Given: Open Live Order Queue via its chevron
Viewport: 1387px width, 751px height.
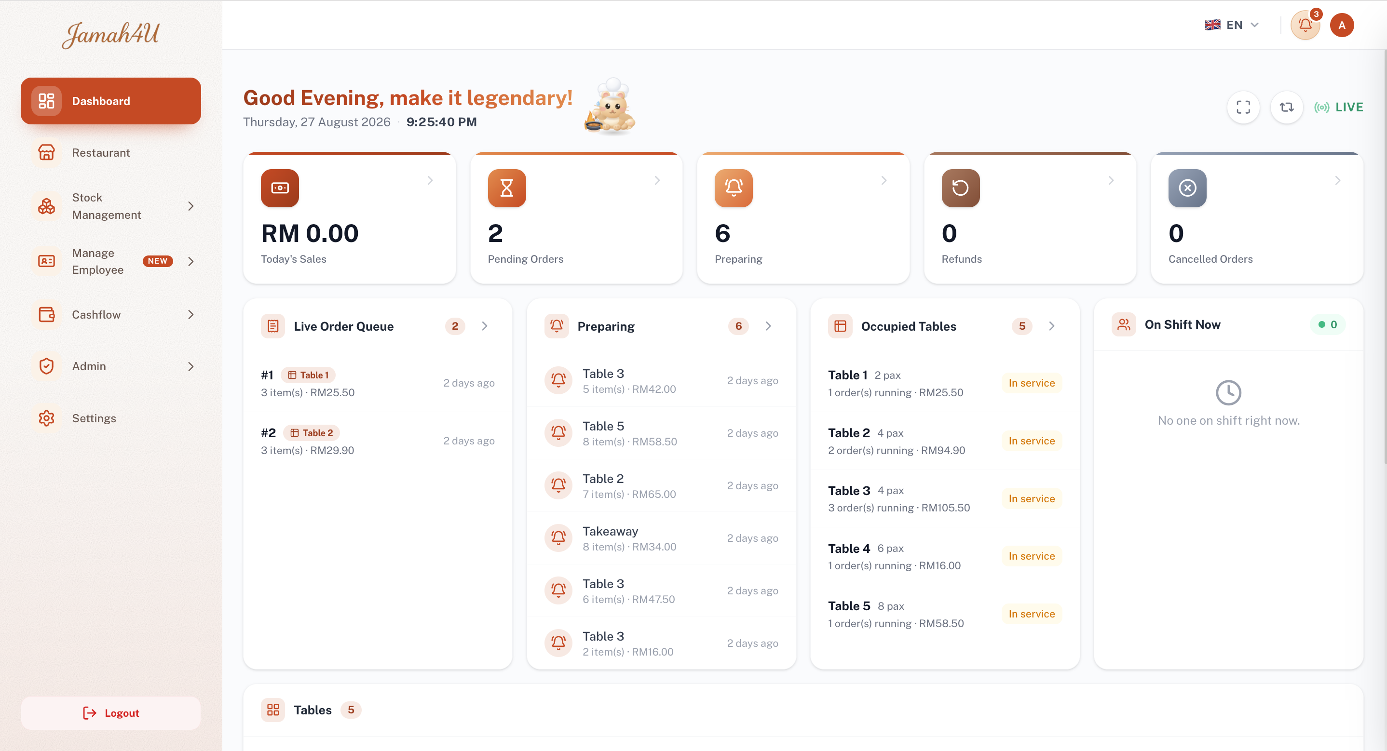Looking at the screenshot, I should [x=485, y=326].
